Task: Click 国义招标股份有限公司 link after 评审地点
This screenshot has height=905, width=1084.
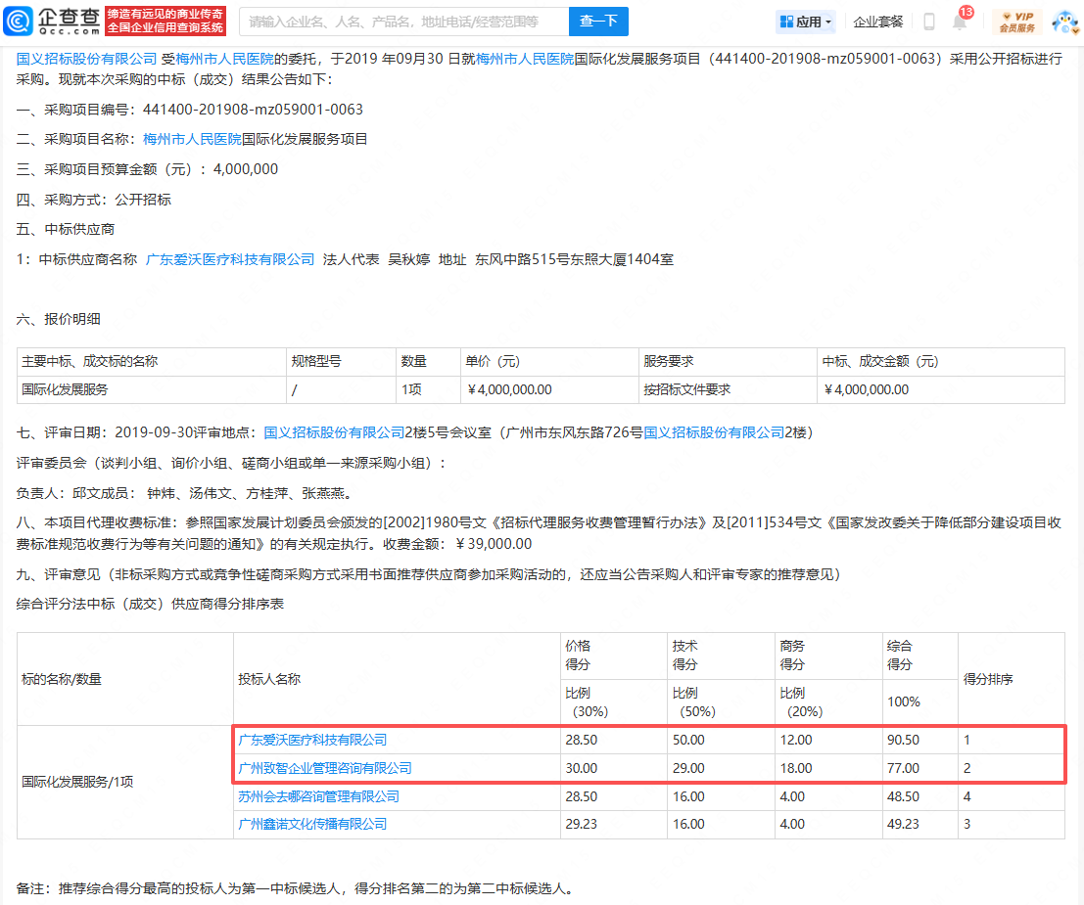Action: pyautogui.click(x=334, y=431)
